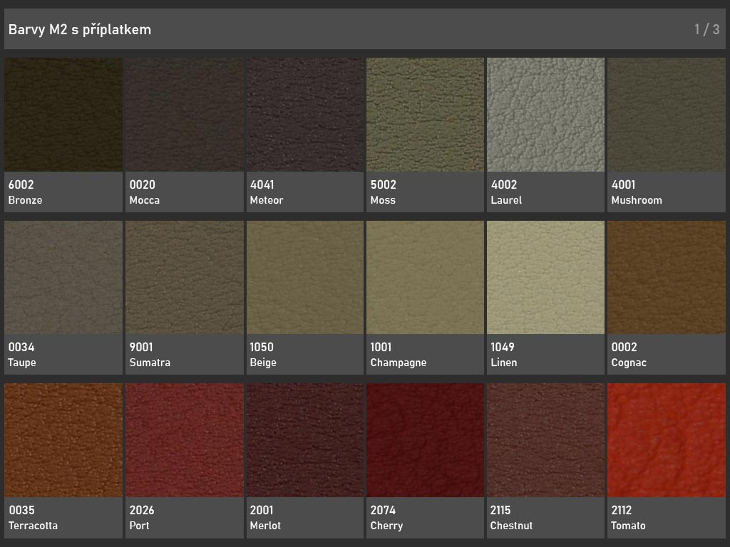Pick the 0035 Terracotta color sample

[x=63, y=441]
